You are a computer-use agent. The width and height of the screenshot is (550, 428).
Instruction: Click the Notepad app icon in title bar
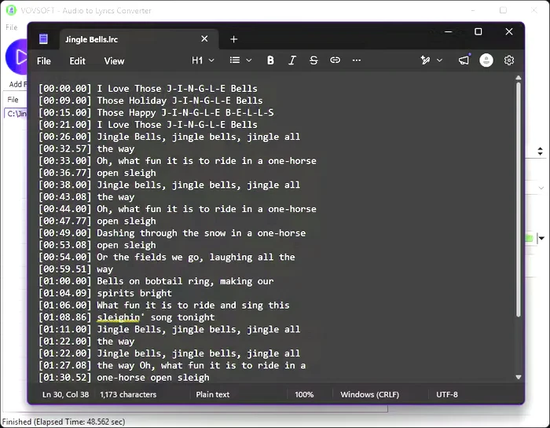(43, 38)
